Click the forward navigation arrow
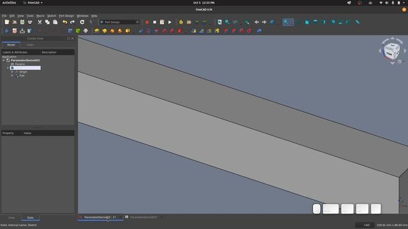The width and height of the screenshot is (408, 229). (x=264, y=22)
